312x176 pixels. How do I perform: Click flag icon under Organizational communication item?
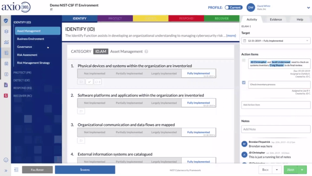[81, 141]
